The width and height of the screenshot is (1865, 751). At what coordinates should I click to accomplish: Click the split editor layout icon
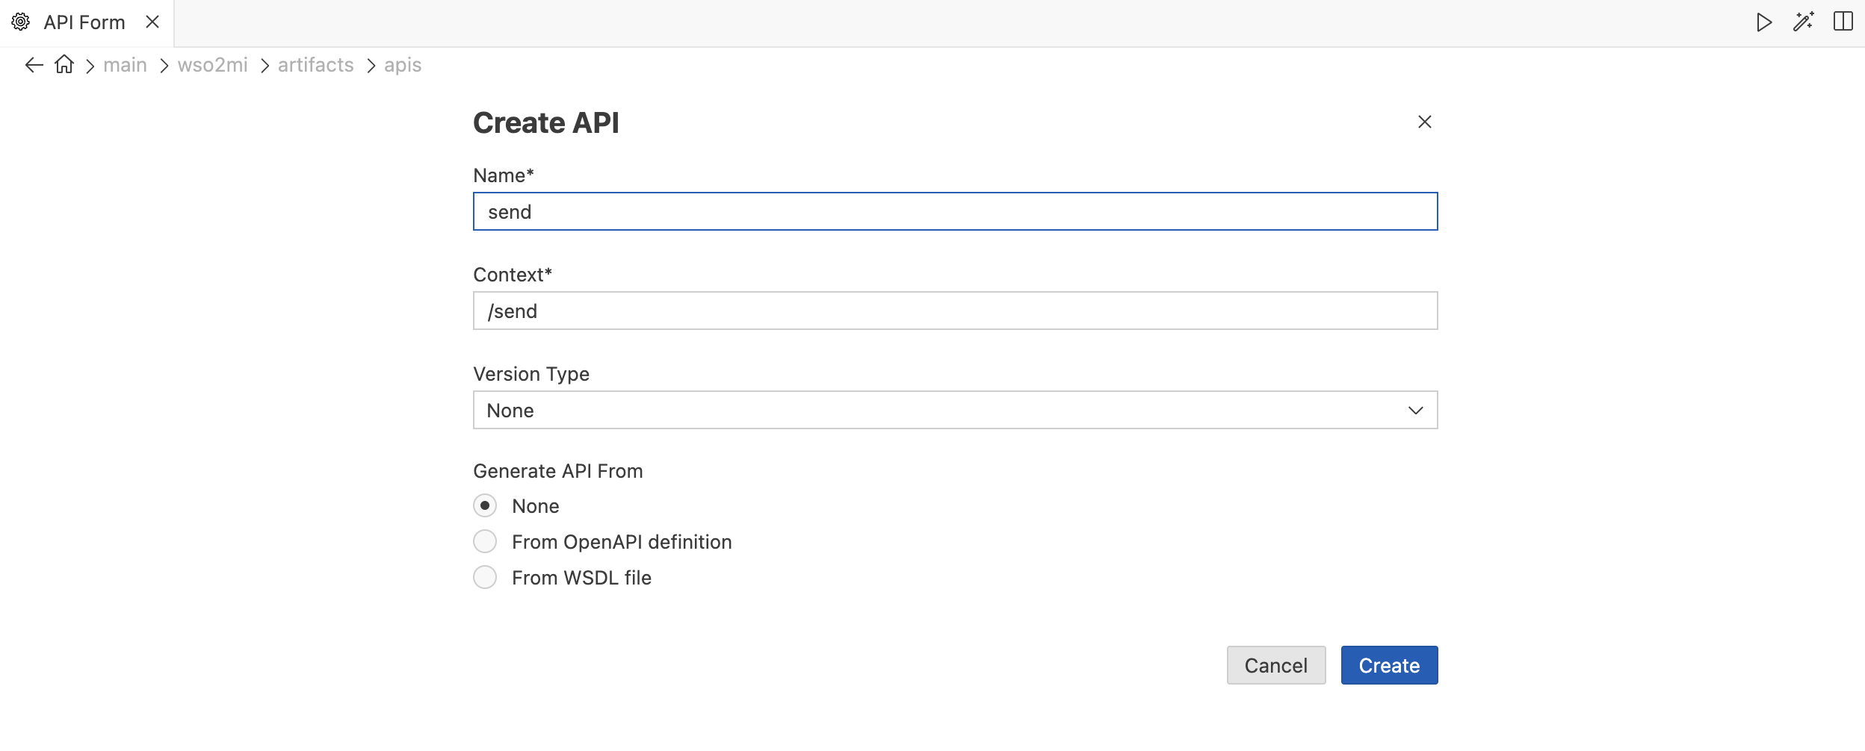pyautogui.click(x=1843, y=22)
